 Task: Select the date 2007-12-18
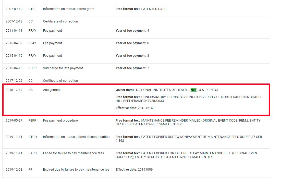[x=14, y=21]
